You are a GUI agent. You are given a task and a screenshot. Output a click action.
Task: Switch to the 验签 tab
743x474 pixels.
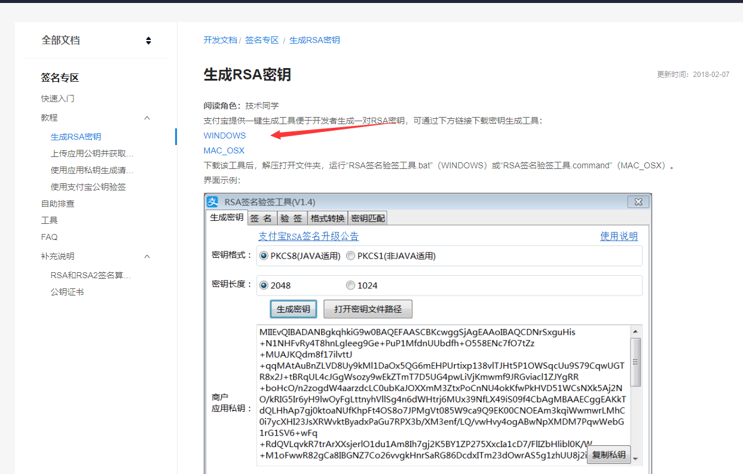(x=291, y=217)
